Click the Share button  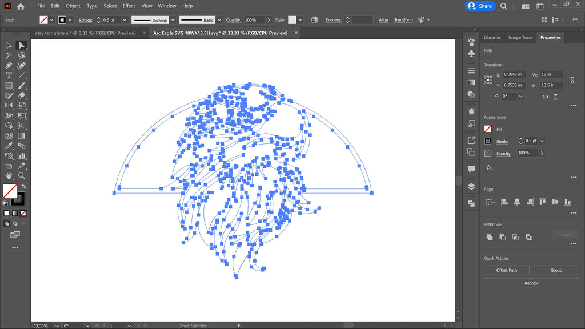coord(480,6)
